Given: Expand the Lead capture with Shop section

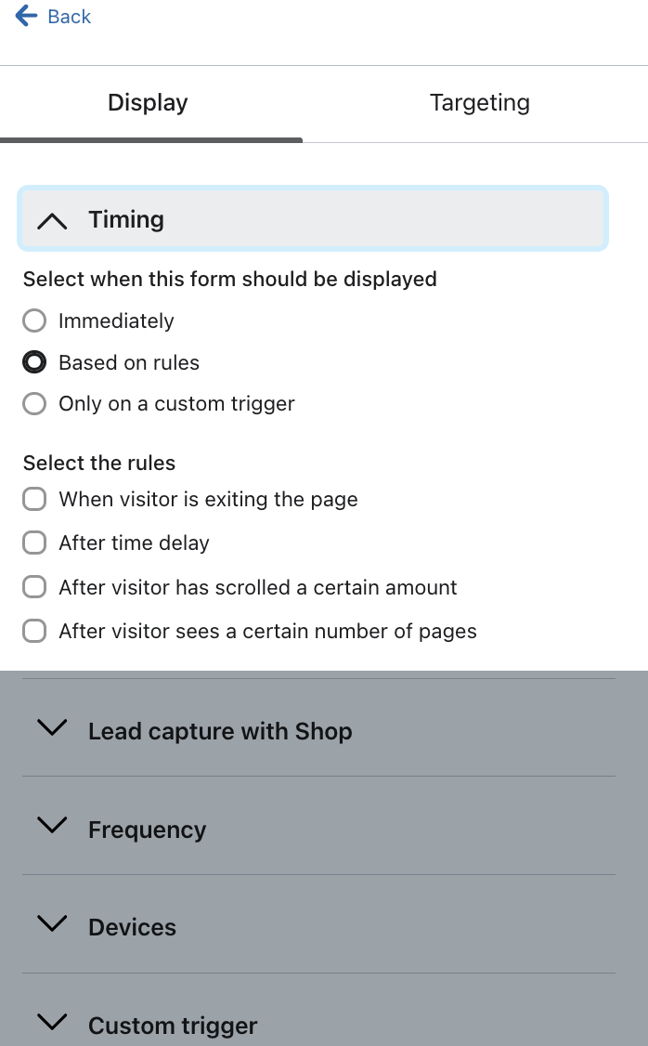Looking at the screenshot, I should click(x=220, y=731).
